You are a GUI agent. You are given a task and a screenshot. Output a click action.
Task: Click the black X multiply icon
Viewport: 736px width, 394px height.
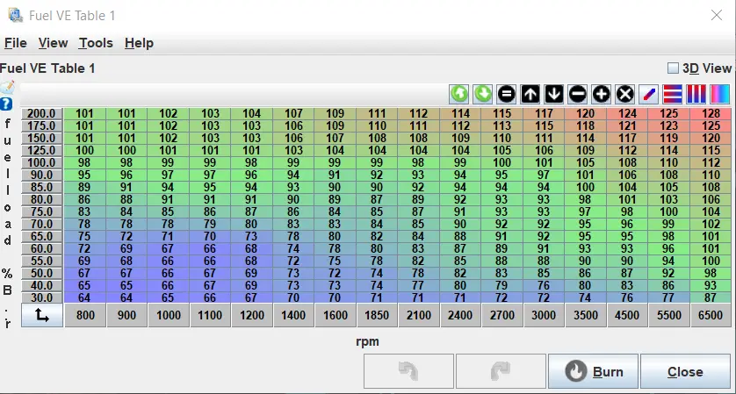pyautogui.click(x=624, y=94)
